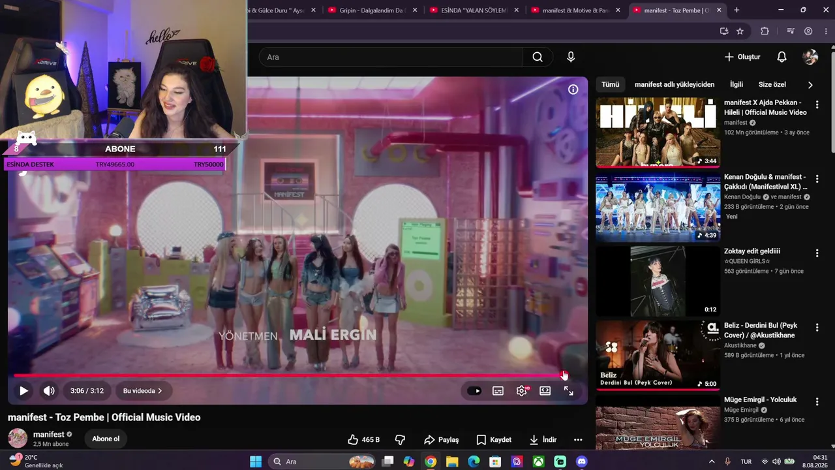Screen dimensions: 835x470
Task: Open the weather widget showing 20°C
Action: (35, 461)
